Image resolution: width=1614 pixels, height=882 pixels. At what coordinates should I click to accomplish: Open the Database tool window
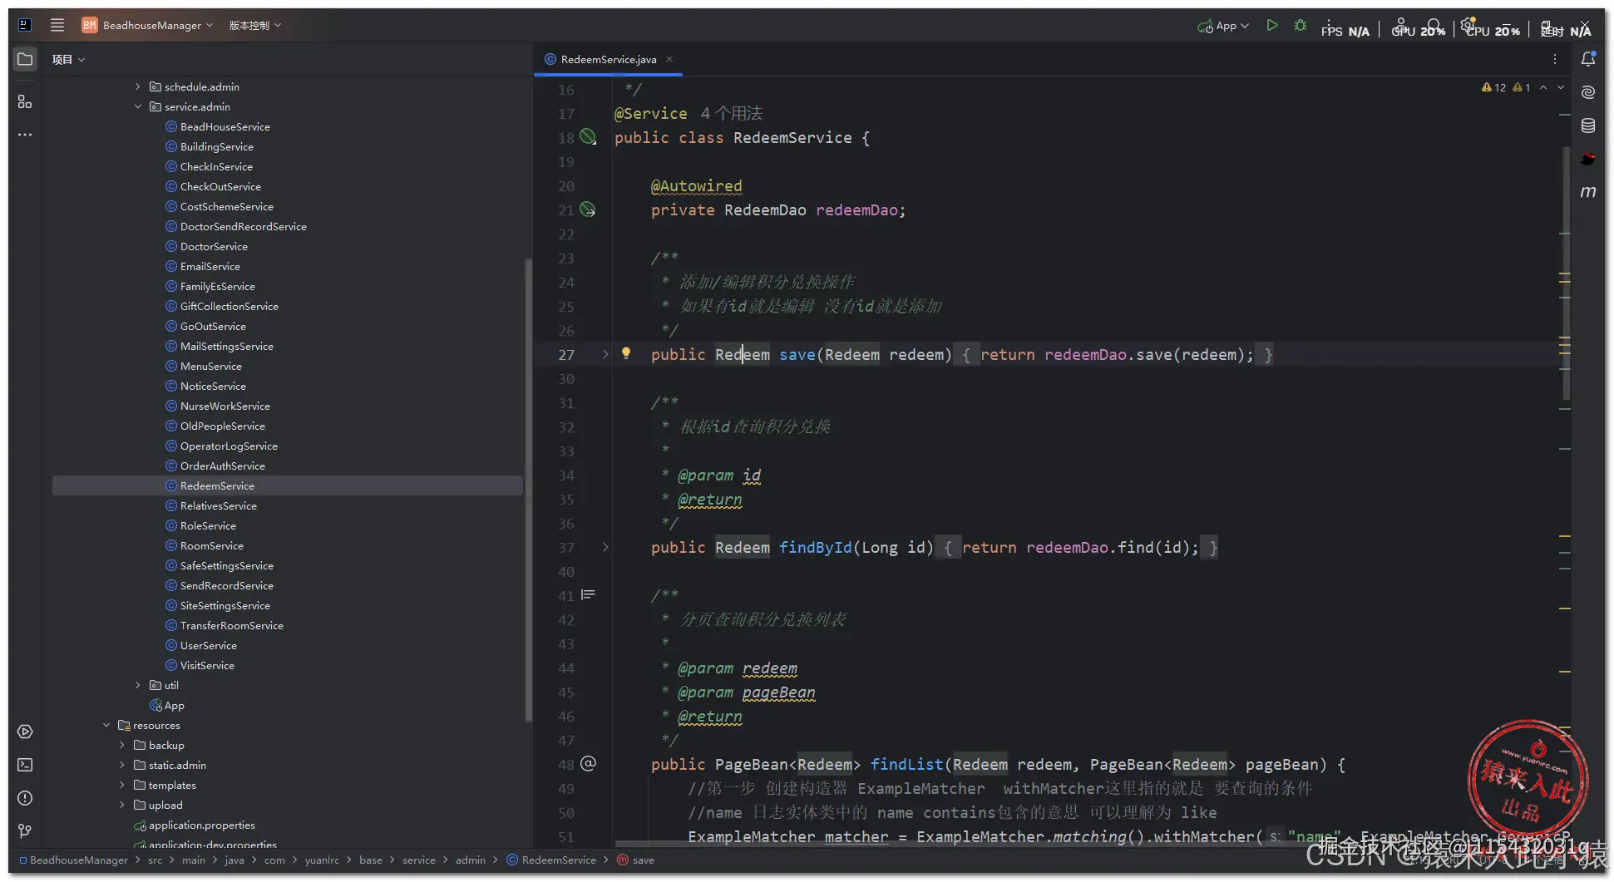(x=1588, y=126)
